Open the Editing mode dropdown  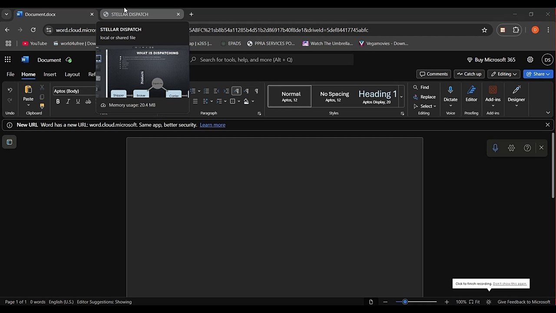[504, 74]
